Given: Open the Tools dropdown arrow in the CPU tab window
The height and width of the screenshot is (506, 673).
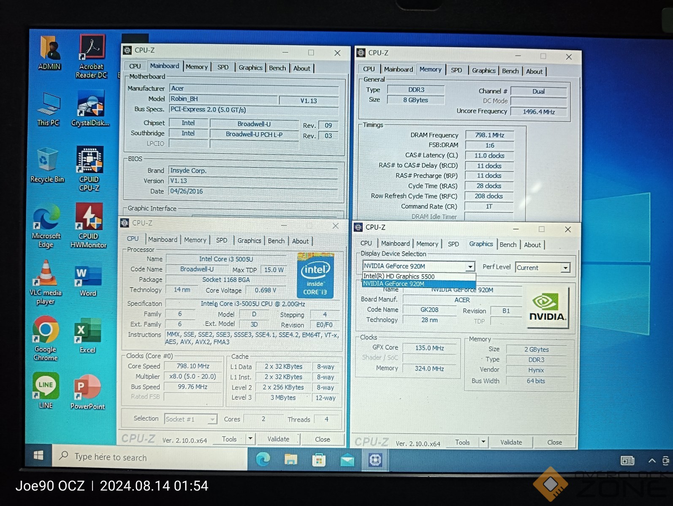Looking at the screenshot, I should [250, 439].
